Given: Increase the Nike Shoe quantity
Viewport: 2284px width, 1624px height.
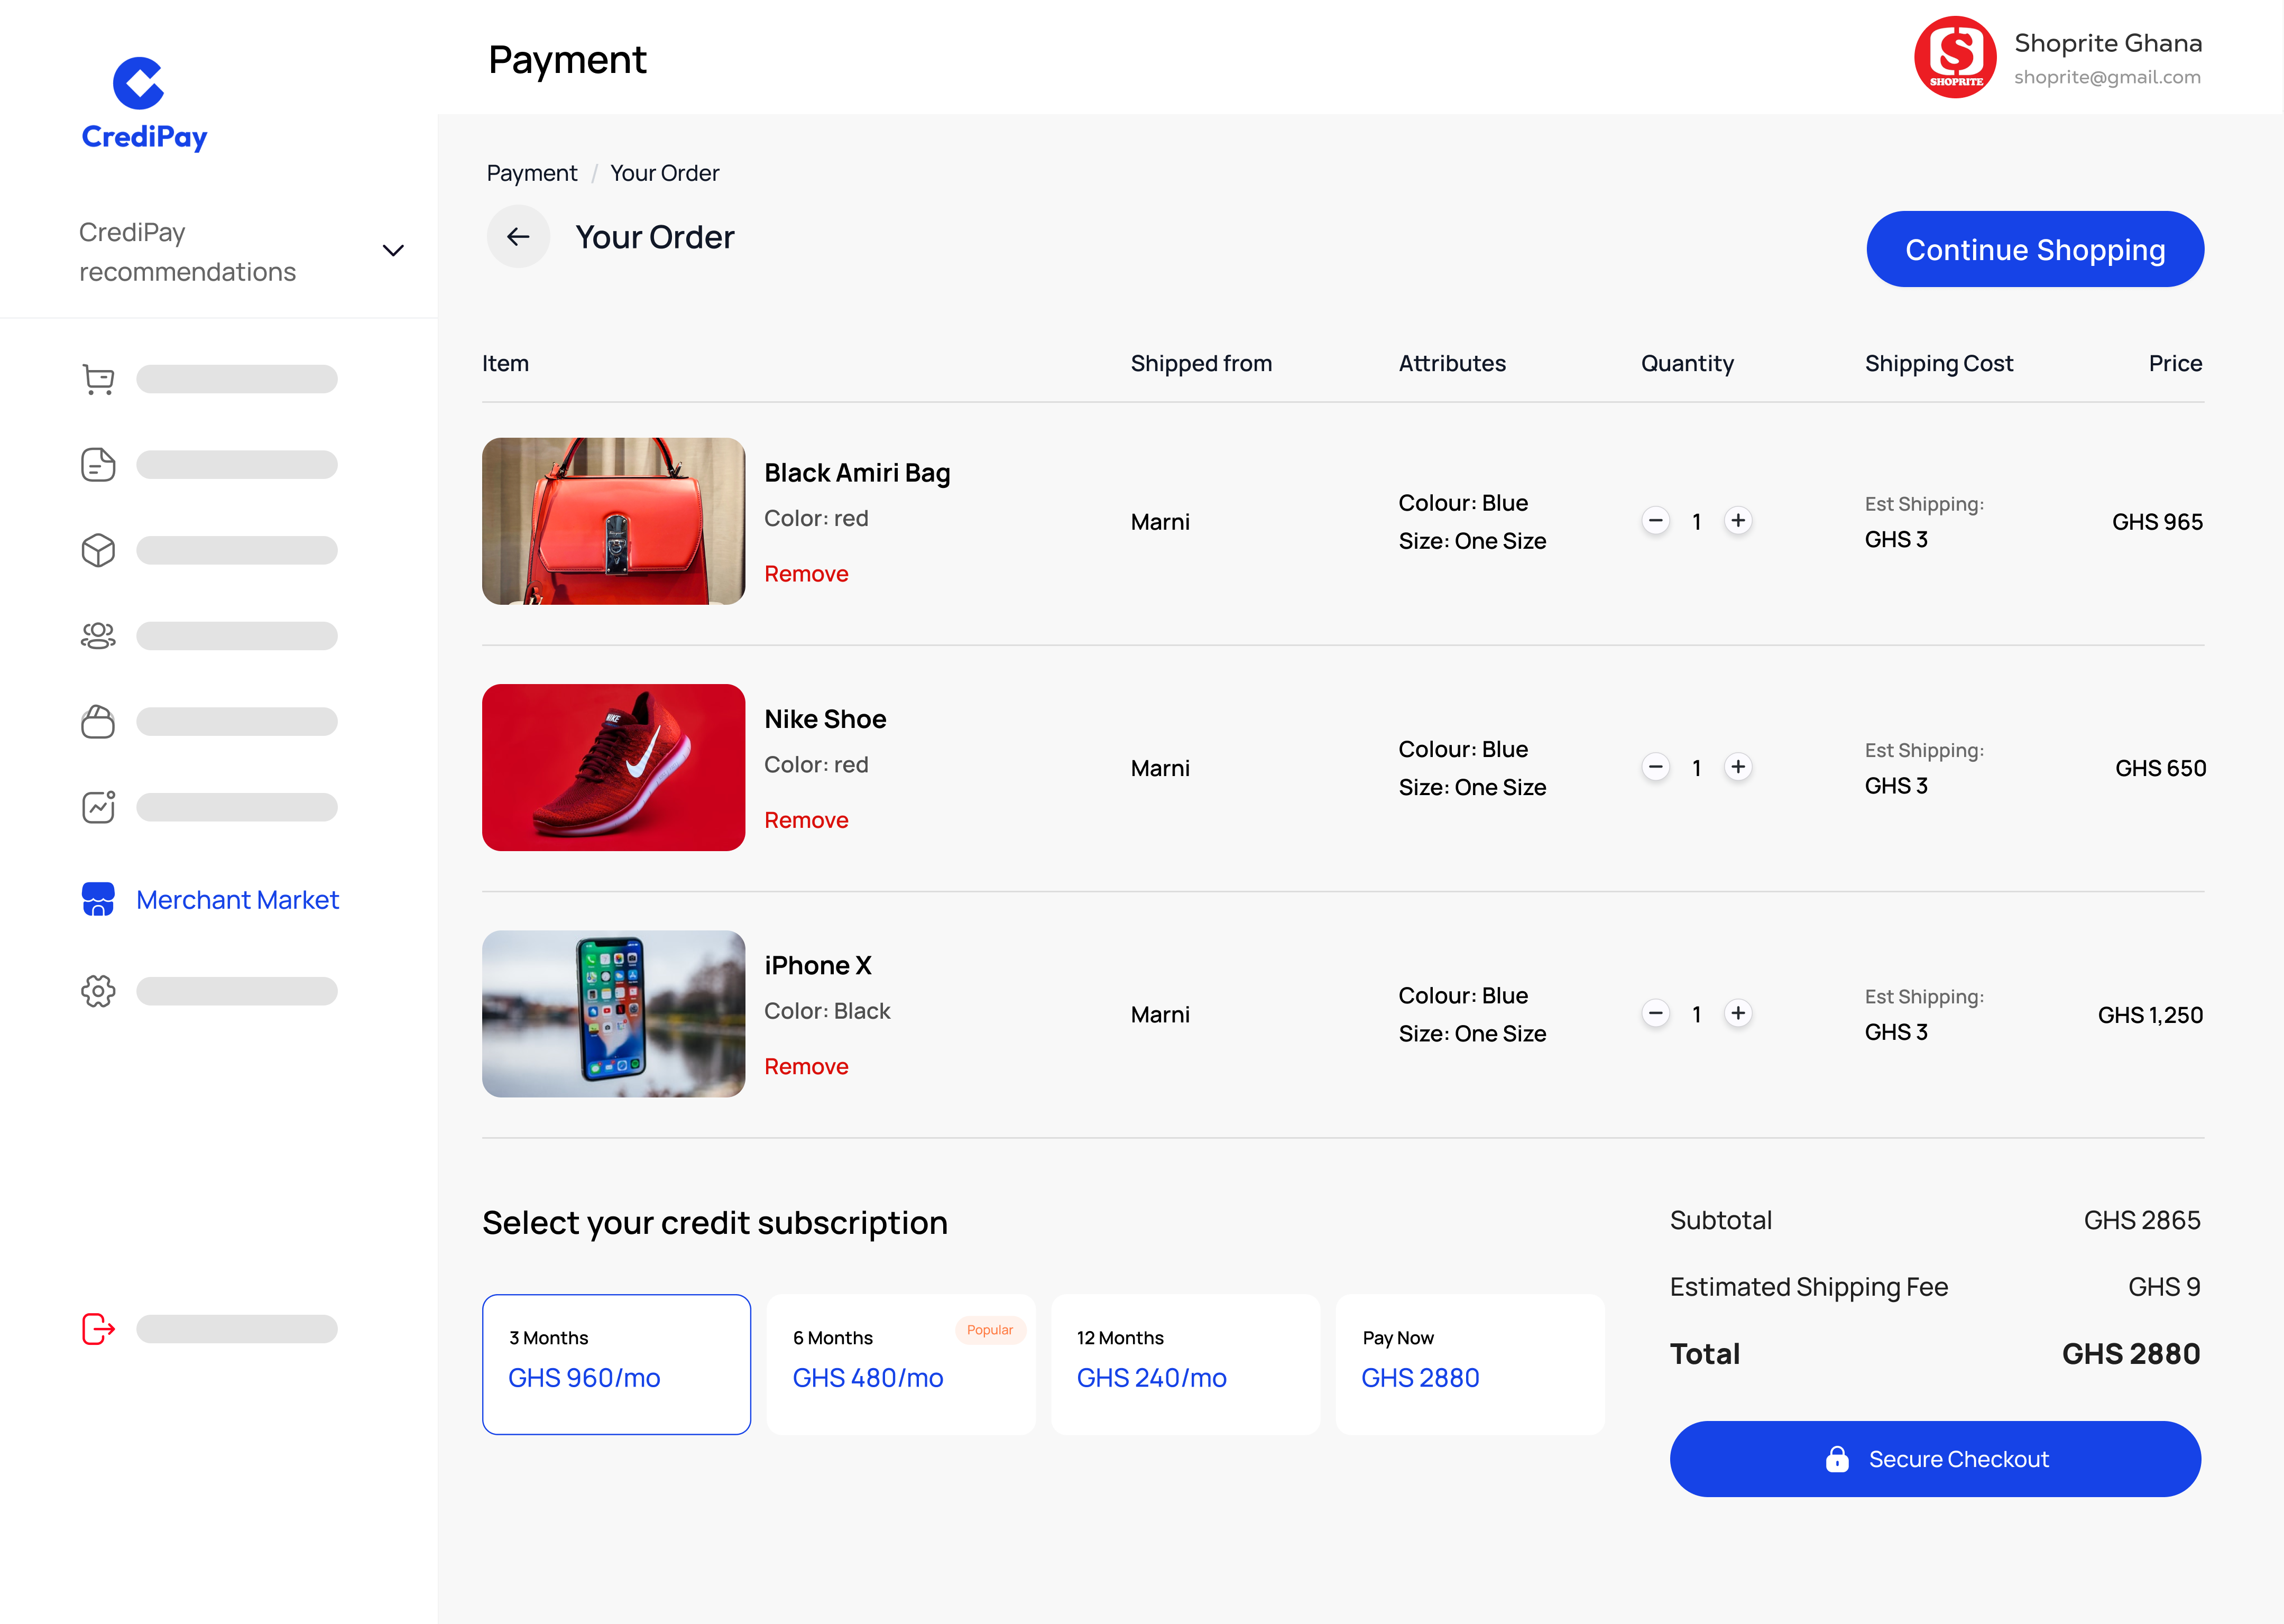Looking at the screenshot, I should [1738, 767].
